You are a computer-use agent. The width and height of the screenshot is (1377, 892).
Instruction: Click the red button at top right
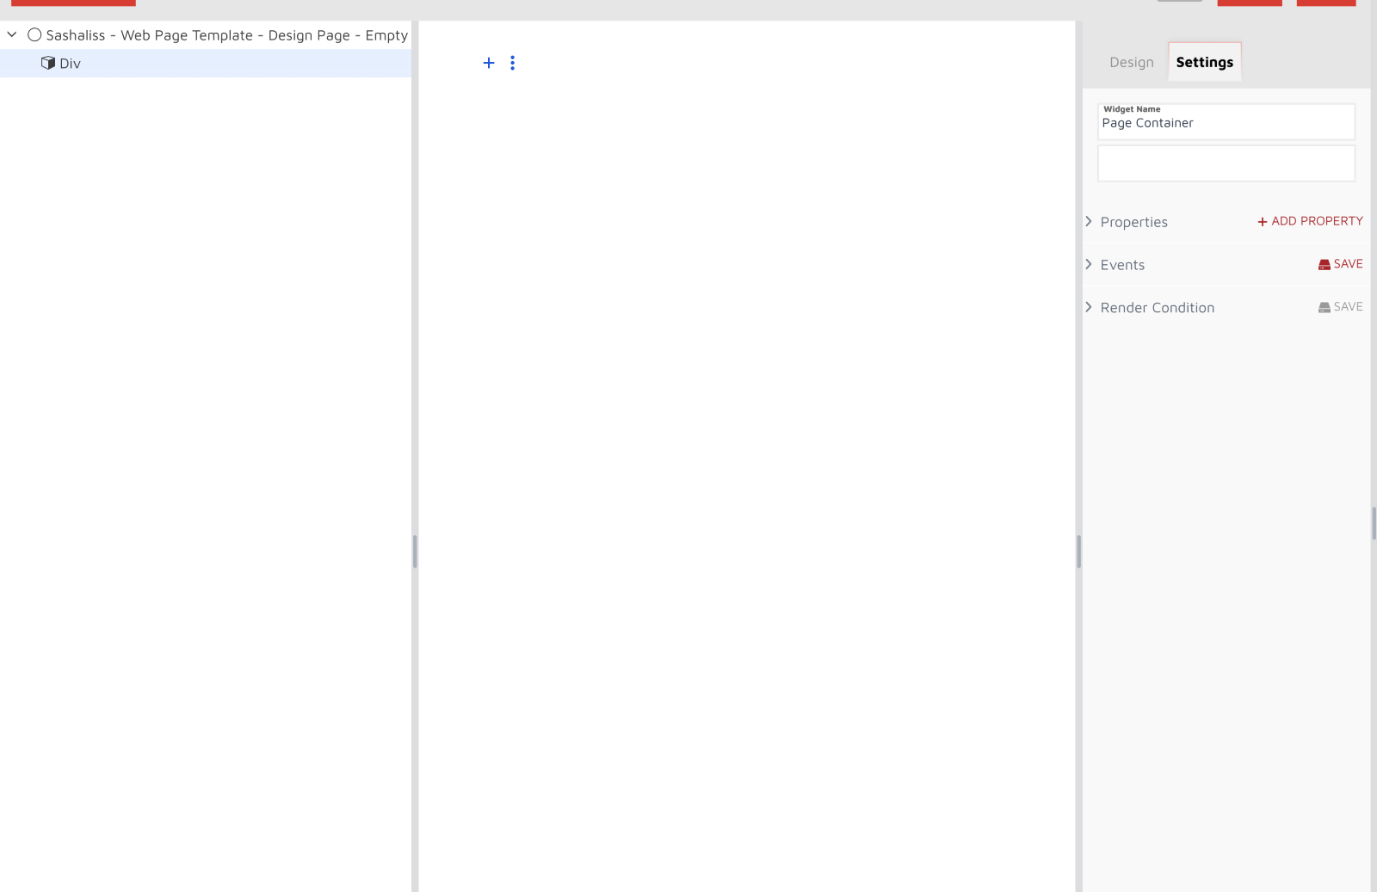[x=1325, y=3]
